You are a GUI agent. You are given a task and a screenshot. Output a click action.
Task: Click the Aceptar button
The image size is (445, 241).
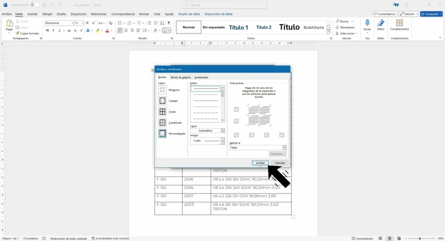260,163
